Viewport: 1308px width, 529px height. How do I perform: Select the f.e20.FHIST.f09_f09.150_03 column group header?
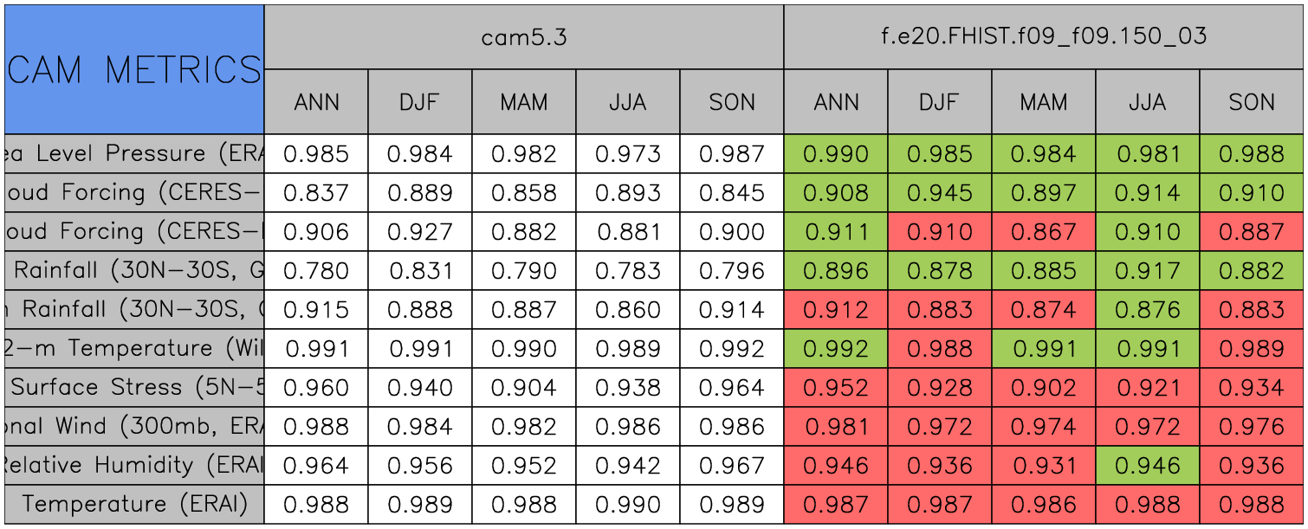pyautogui.click(x=1043, y=36)
